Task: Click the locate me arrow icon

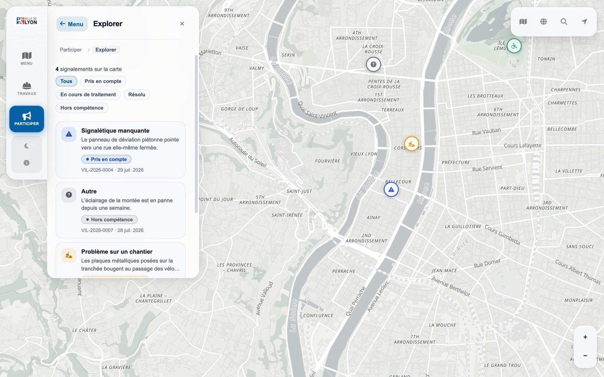Action: (x=585, y=22)
